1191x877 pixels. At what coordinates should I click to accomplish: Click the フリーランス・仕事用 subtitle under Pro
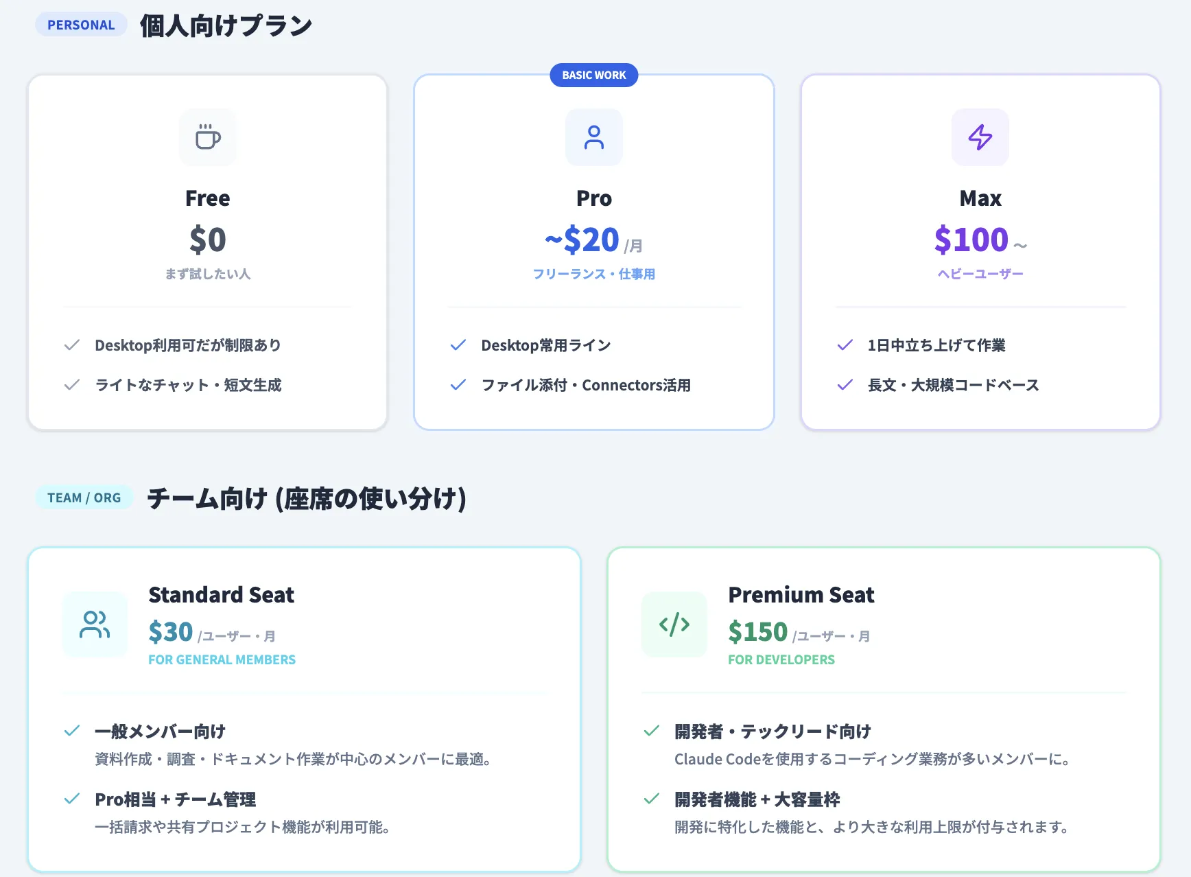(594, 274)
